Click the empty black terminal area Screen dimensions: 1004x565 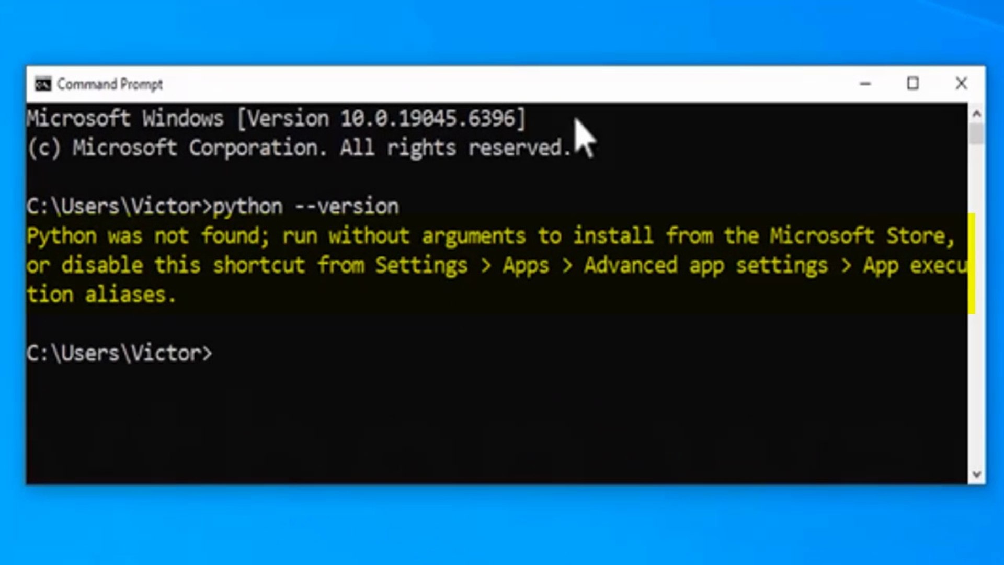[x=471, y=419]
